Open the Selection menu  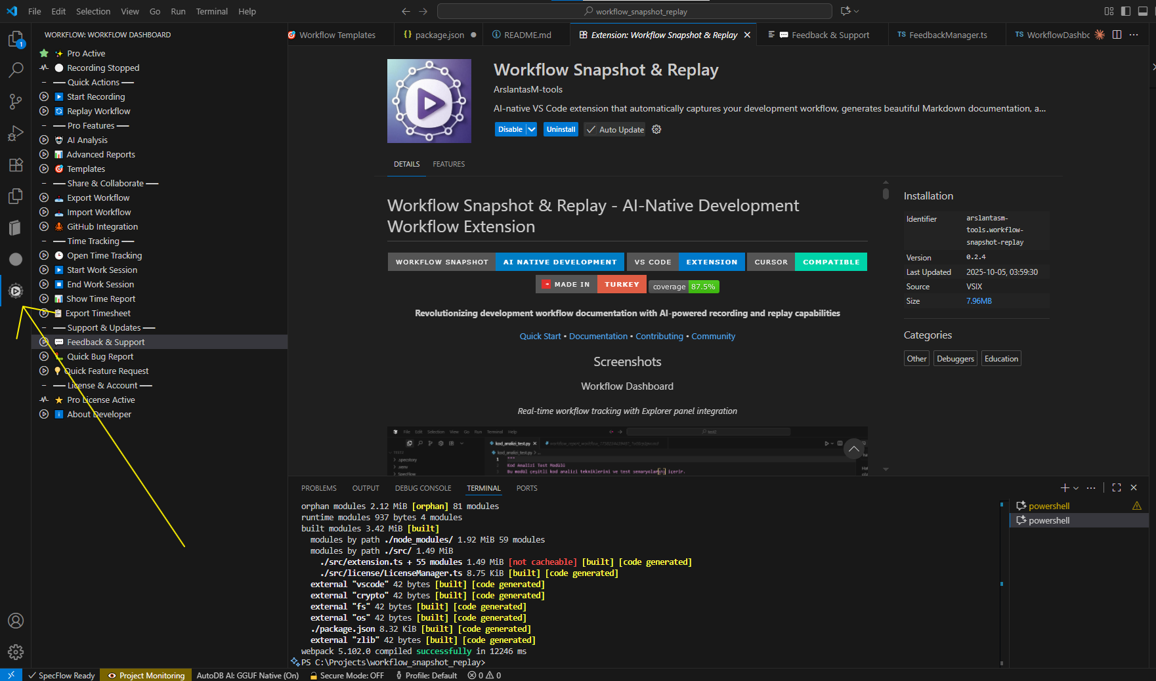pyautogui.click(x=93, y=11)
